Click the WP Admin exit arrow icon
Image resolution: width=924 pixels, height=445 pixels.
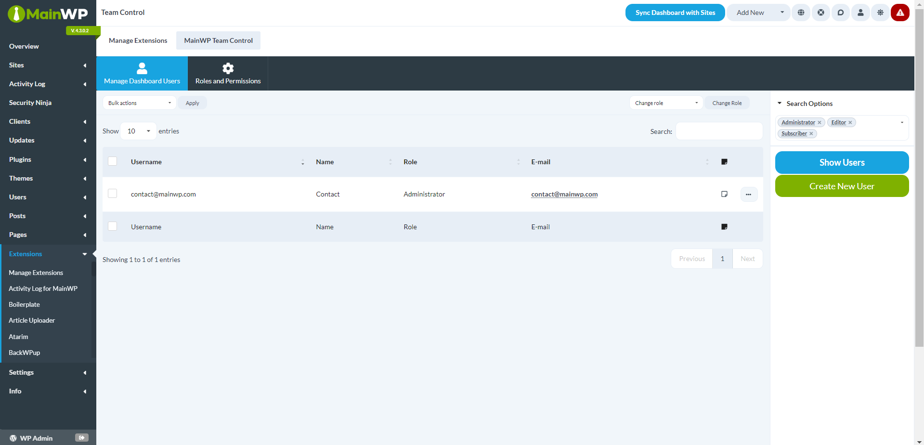coord(82,438)
